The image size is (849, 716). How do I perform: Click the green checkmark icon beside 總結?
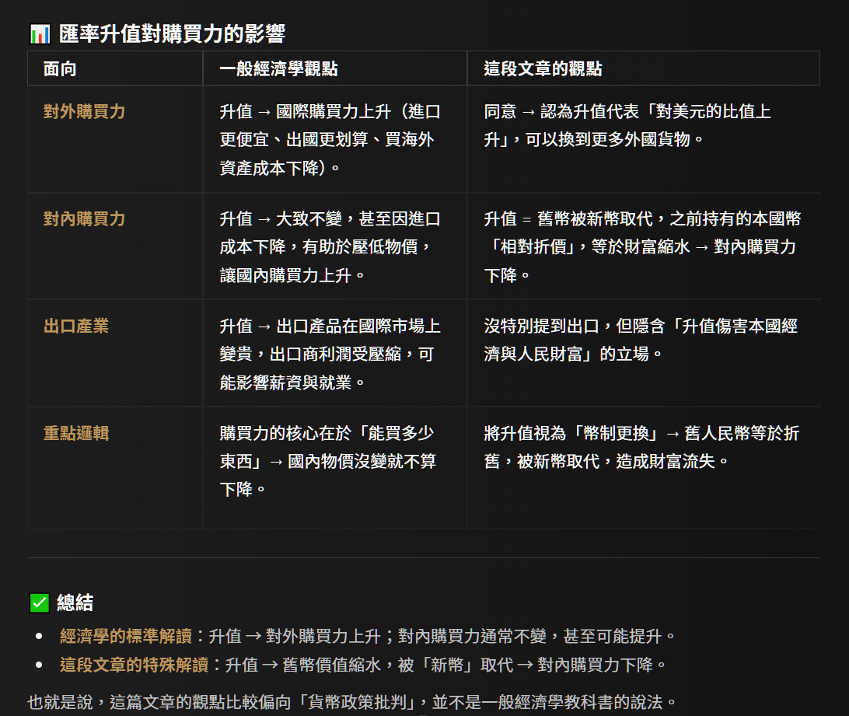(39, 602)
